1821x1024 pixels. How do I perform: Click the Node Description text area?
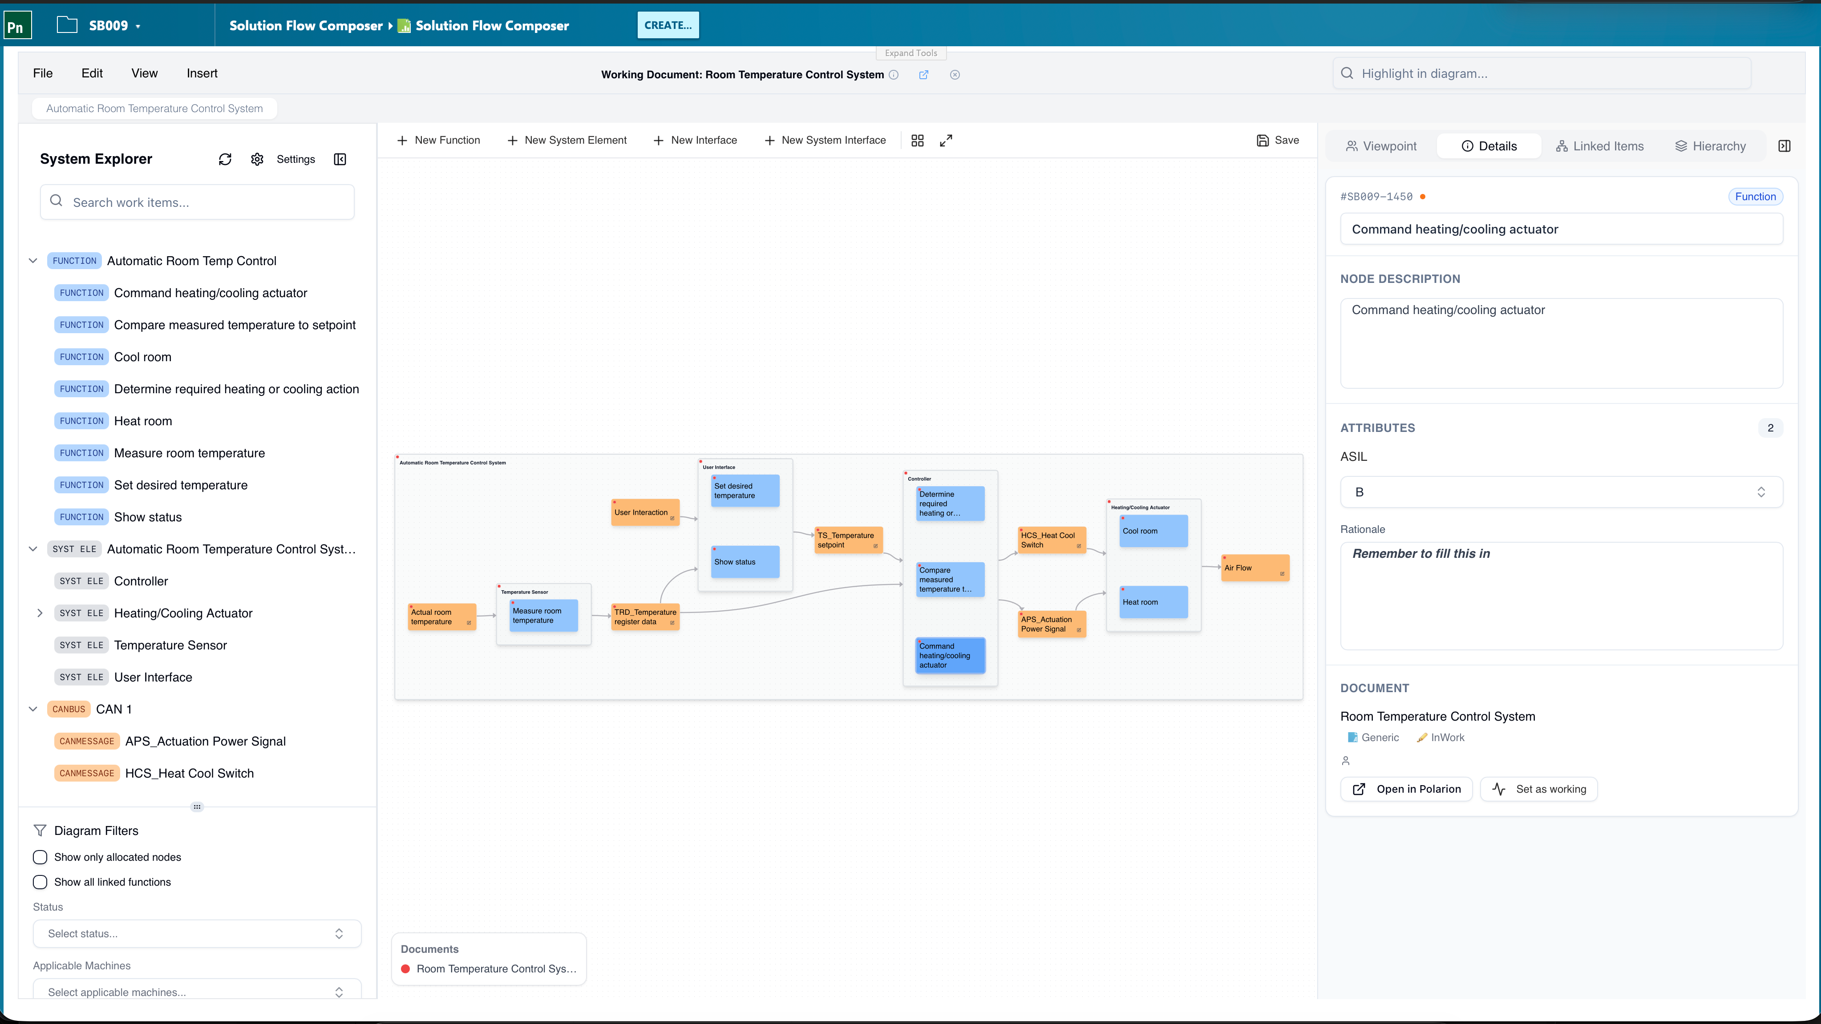point(1562,343)
